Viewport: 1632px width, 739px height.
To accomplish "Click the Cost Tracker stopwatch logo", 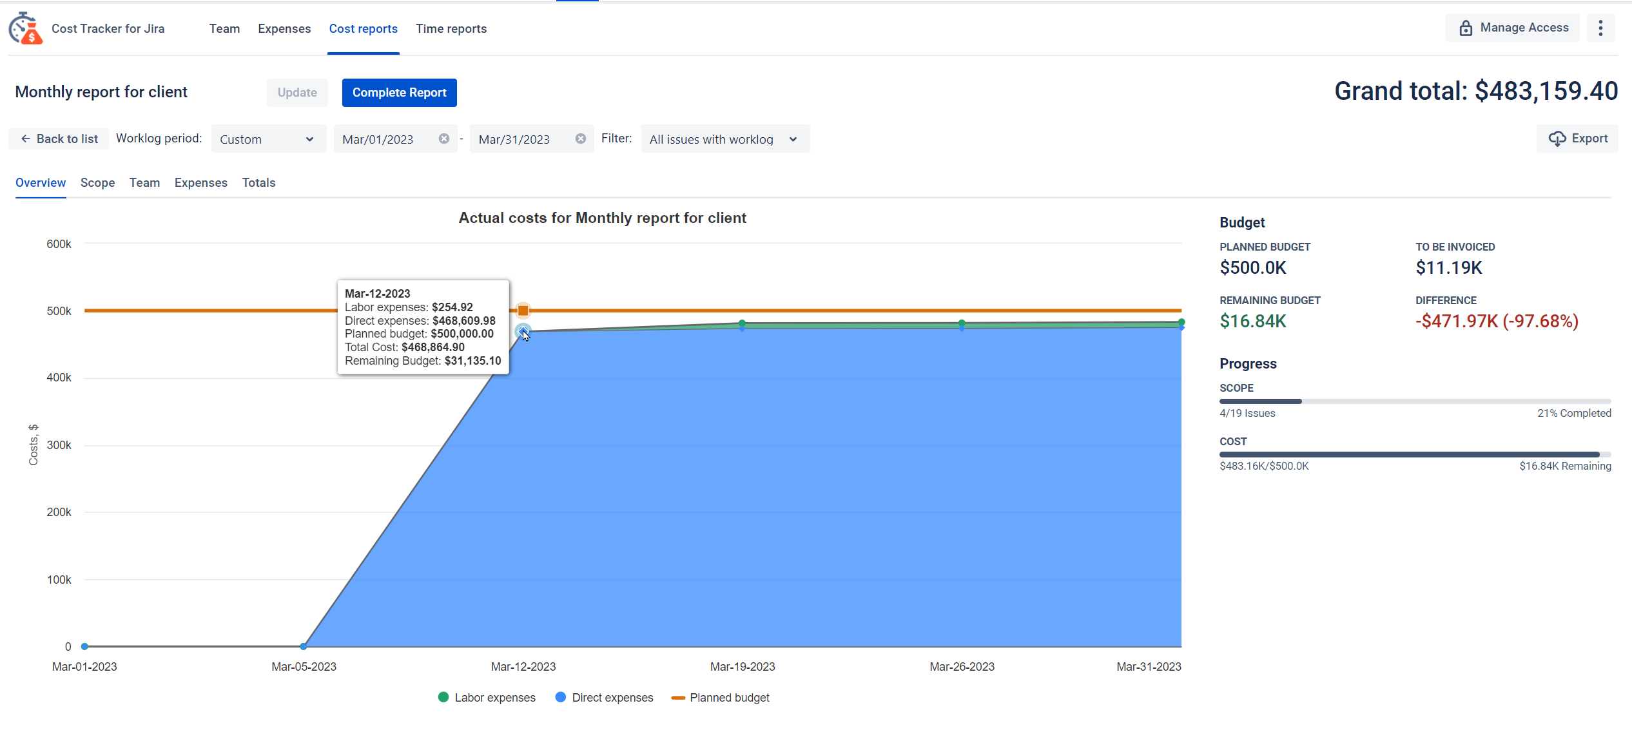I will pyautogui.click(x=25, y=28).
